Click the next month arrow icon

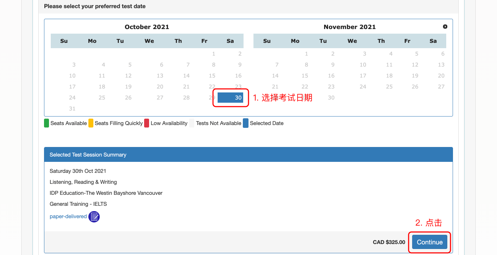(445, 27)
